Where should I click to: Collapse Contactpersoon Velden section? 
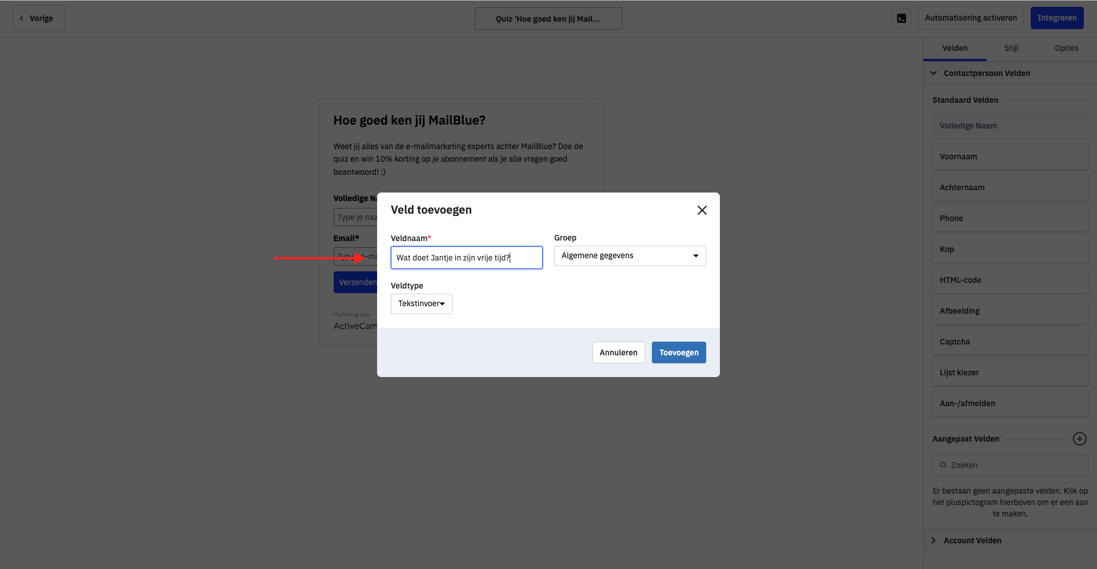1010,73
